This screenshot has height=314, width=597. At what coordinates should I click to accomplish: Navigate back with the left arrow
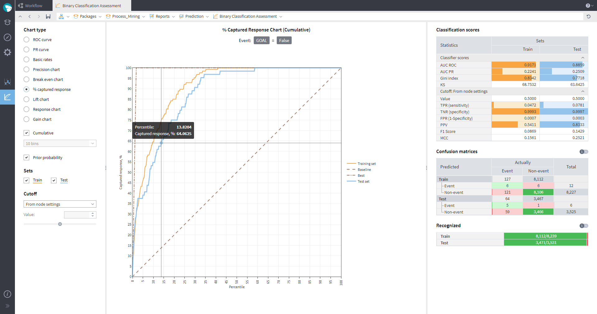30,16
